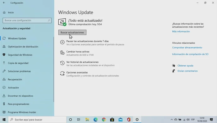
Task: Click the Settings gear on taskbar
Action: coord(137,120)
